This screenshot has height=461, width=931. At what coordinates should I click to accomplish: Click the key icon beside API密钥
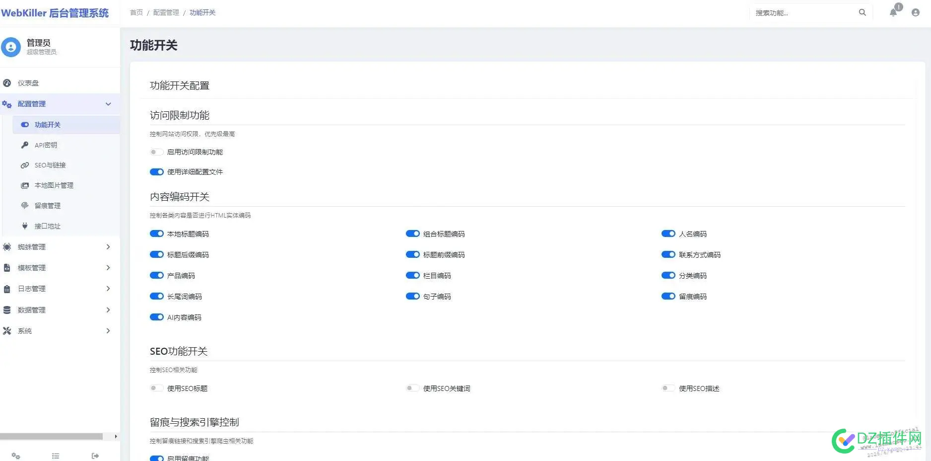click(25, 145)
